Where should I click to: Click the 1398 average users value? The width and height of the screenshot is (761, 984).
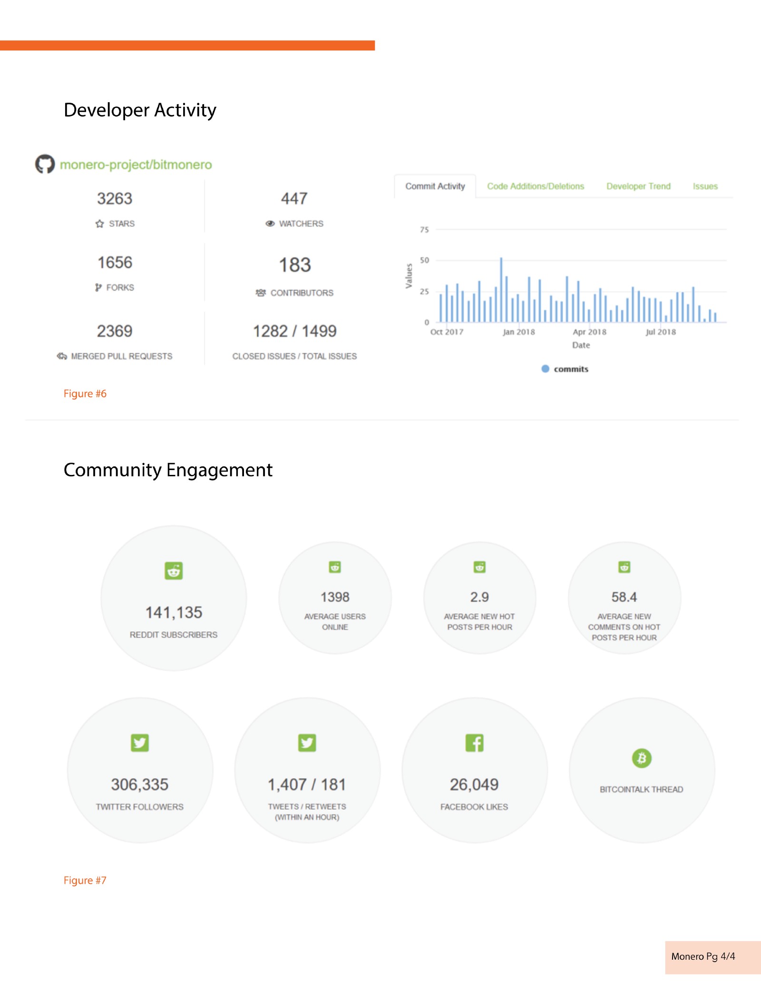(x=335, y=597)
